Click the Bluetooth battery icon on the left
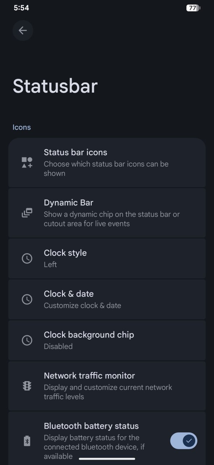Viewport: 214px width, 465px height. [x=27, y=441]
